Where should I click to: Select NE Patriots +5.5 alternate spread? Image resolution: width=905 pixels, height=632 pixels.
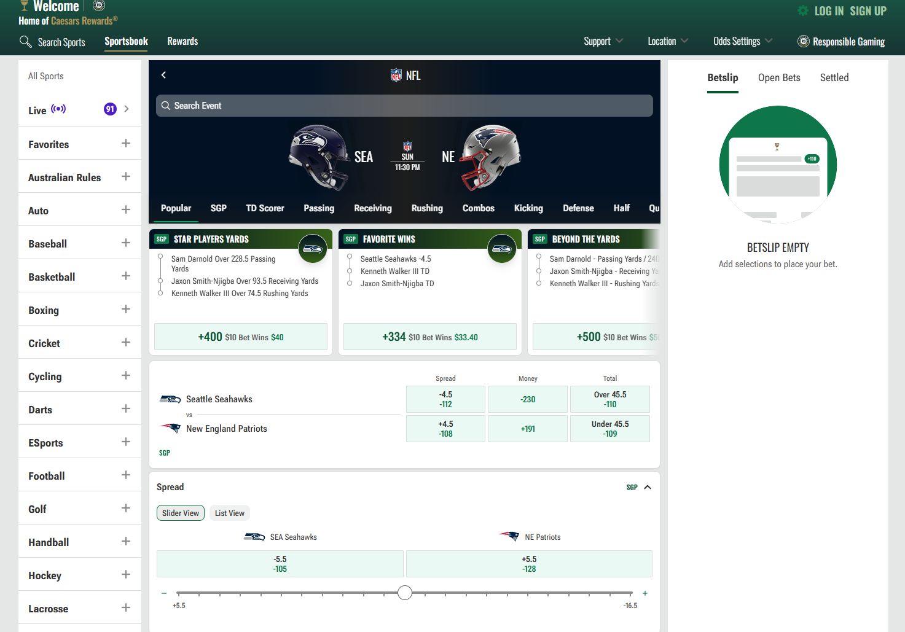coord(529,564)
